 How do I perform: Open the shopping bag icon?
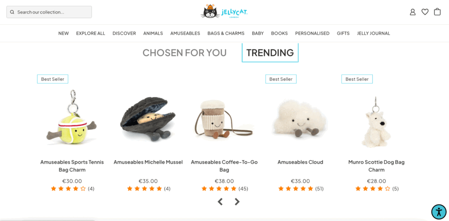(437, 12)
